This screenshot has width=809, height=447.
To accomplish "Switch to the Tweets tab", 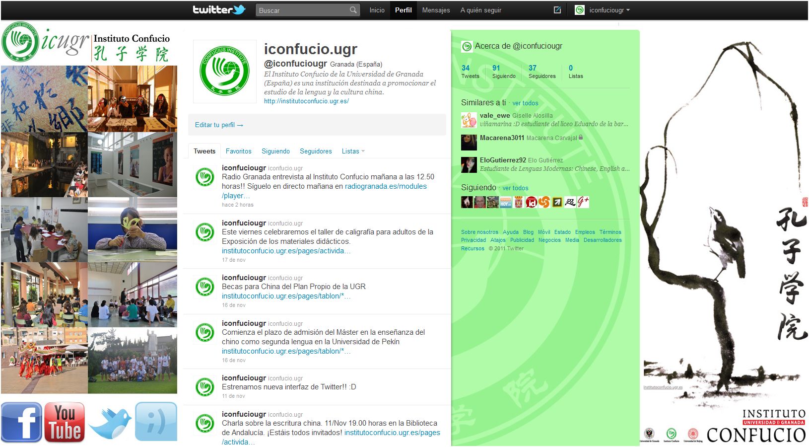I will point(204,151).
